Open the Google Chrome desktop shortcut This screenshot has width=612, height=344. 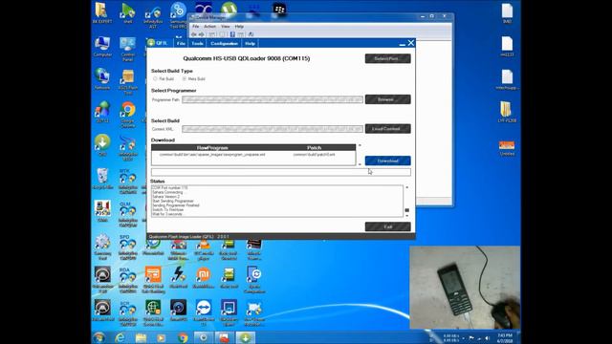(127, 115)
